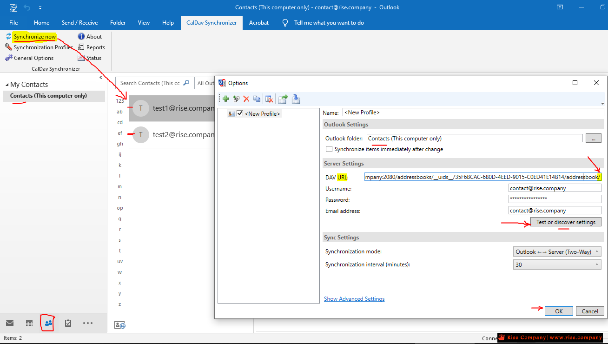The height and width of the screenshot is (344, 608).
Task: Open the File menu
Action: (13, 22)
